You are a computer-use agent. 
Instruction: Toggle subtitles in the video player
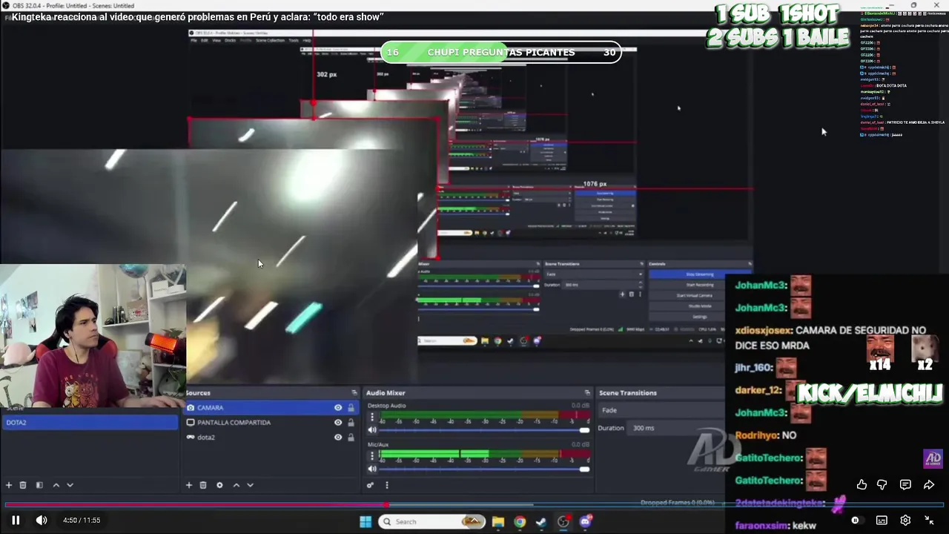[x=882, y=520]
